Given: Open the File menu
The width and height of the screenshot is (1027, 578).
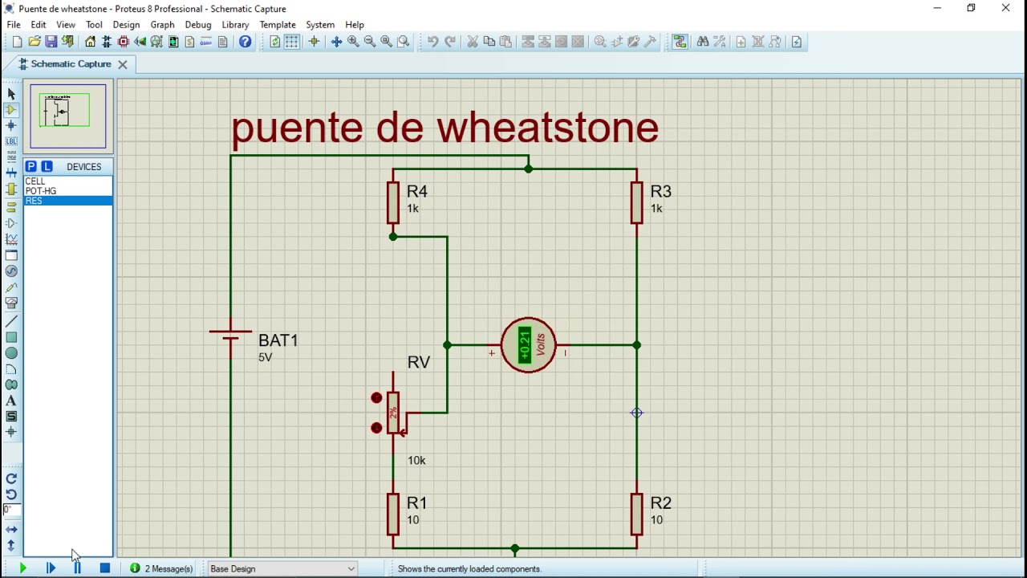Looking at the screenshot, I should (14, 25).
